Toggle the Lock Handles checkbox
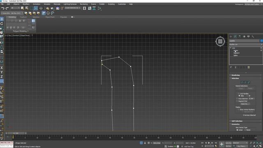 pyautogui.click(x=238, y=94)
